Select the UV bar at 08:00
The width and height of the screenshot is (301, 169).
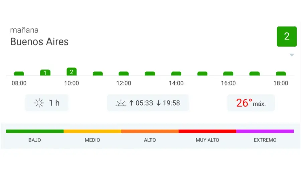point(19,74)
